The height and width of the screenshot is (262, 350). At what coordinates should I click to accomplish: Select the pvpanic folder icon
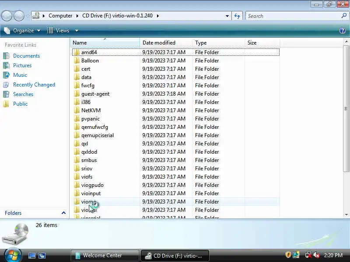(x=77, y=119)
